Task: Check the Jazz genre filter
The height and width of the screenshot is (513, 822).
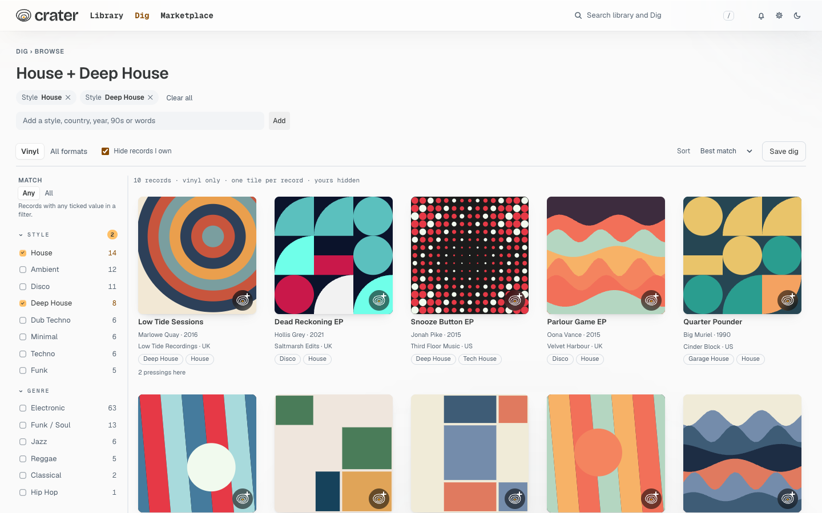Action: tap(23, 442)
